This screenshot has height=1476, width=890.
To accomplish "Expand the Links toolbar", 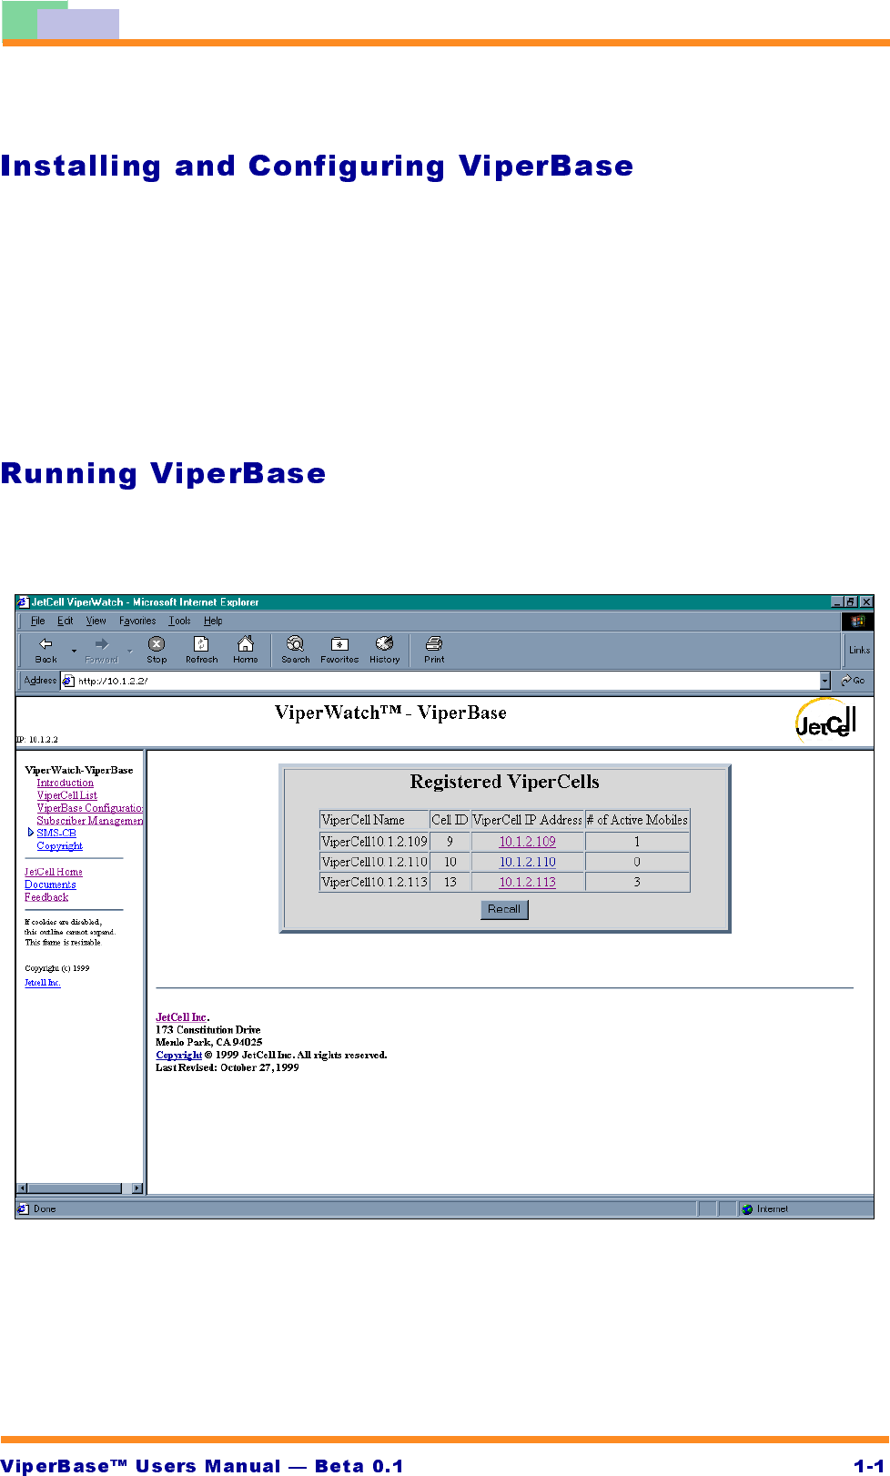I will pyautogui.click(x=859, y=650).
